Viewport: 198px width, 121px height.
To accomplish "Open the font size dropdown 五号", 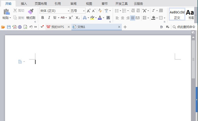I will click(84, 11).
